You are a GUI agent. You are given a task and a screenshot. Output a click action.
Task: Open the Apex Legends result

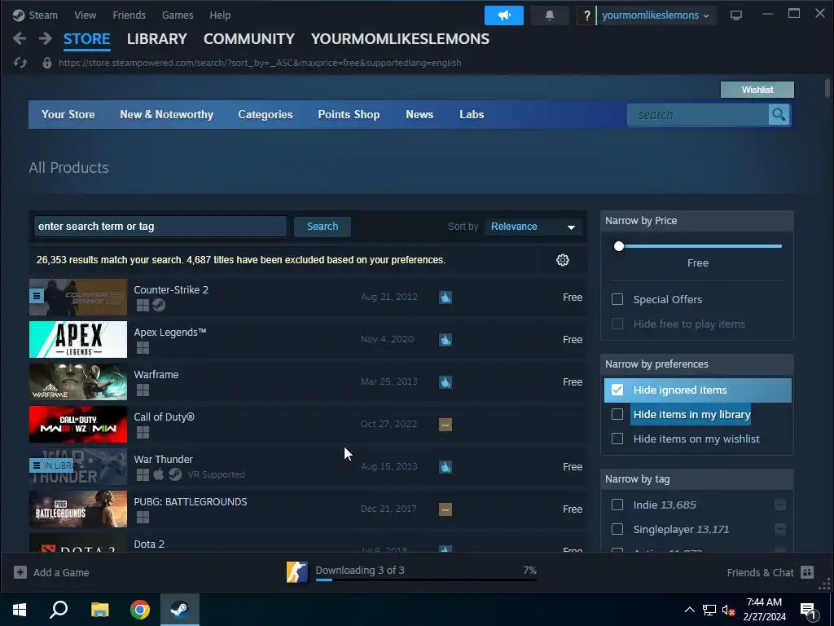(308, 340)
